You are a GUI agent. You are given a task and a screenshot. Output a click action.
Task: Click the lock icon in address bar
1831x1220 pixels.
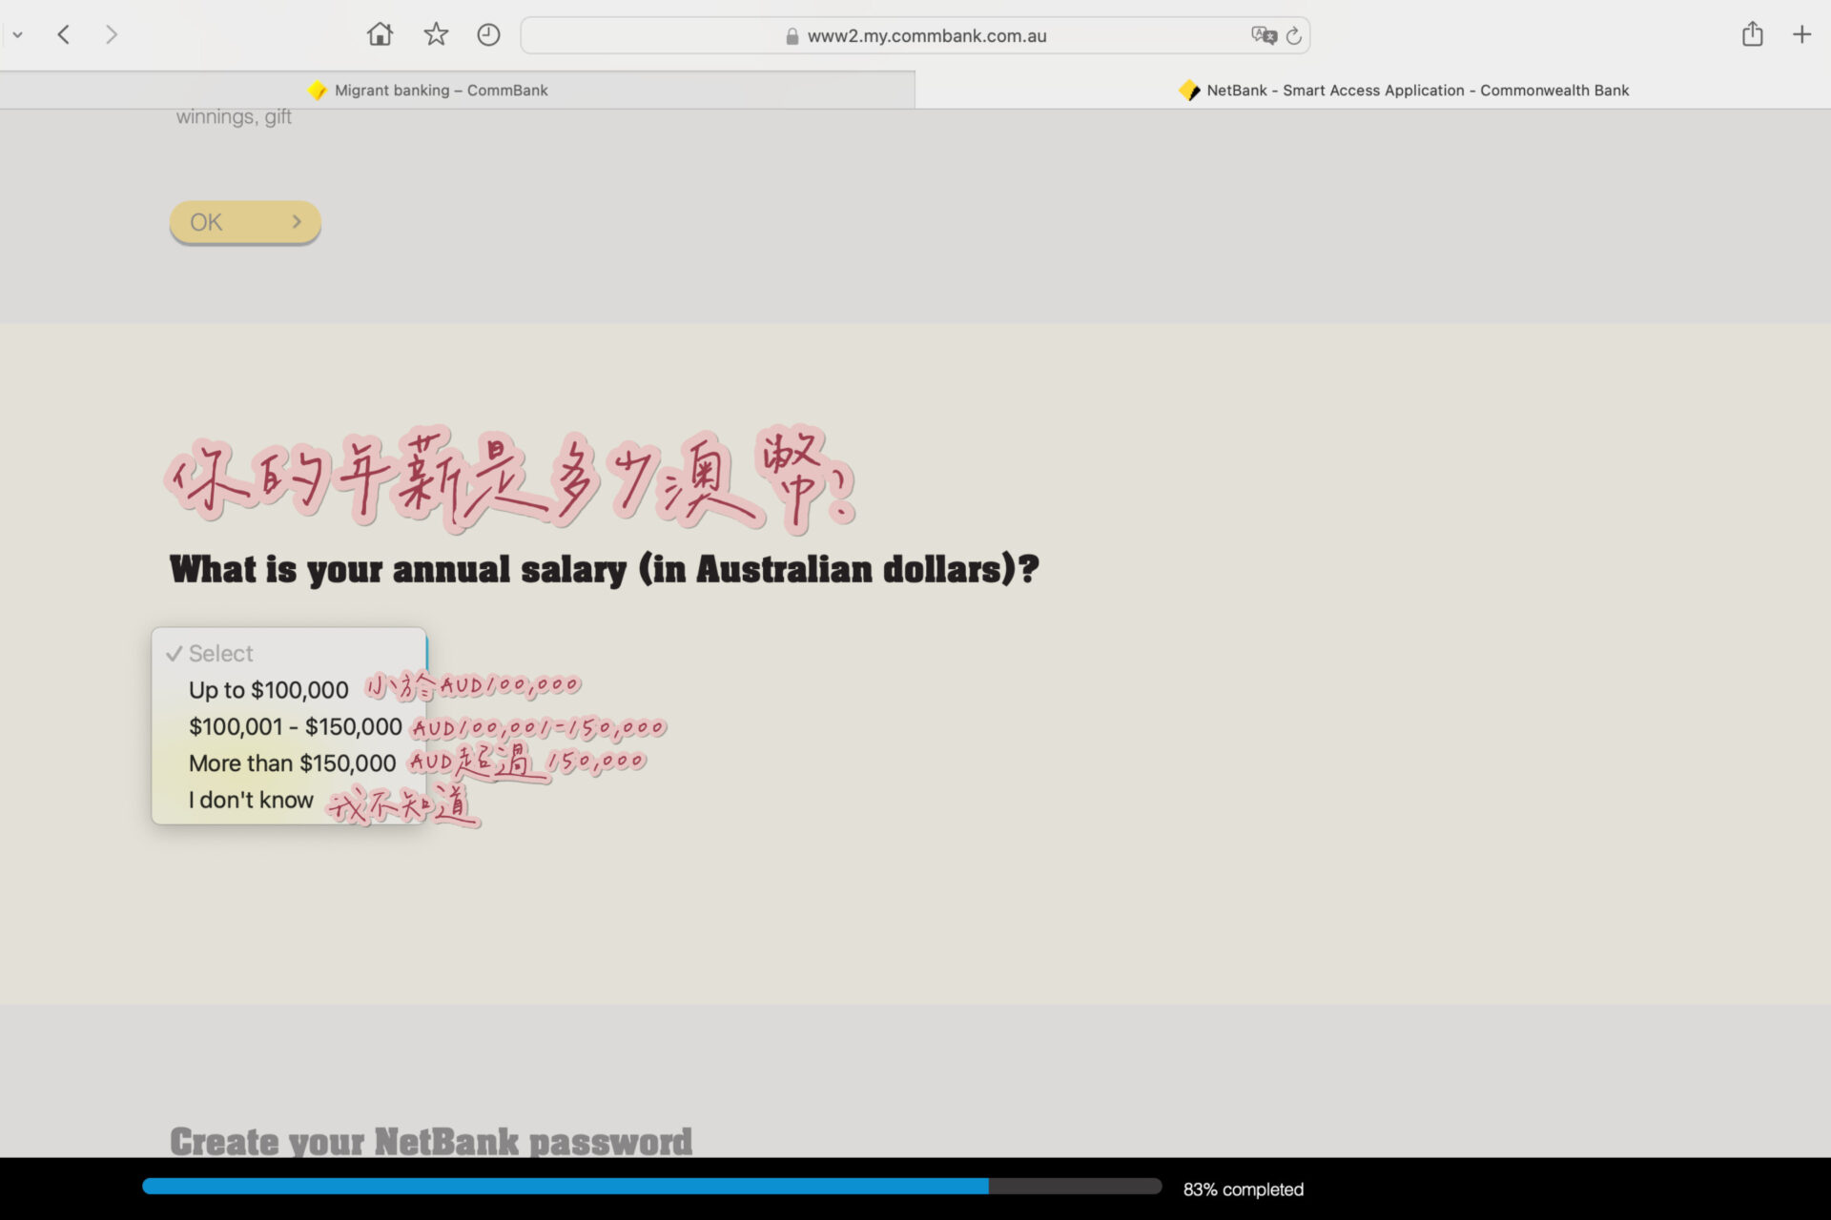click(x=792, y=36)
